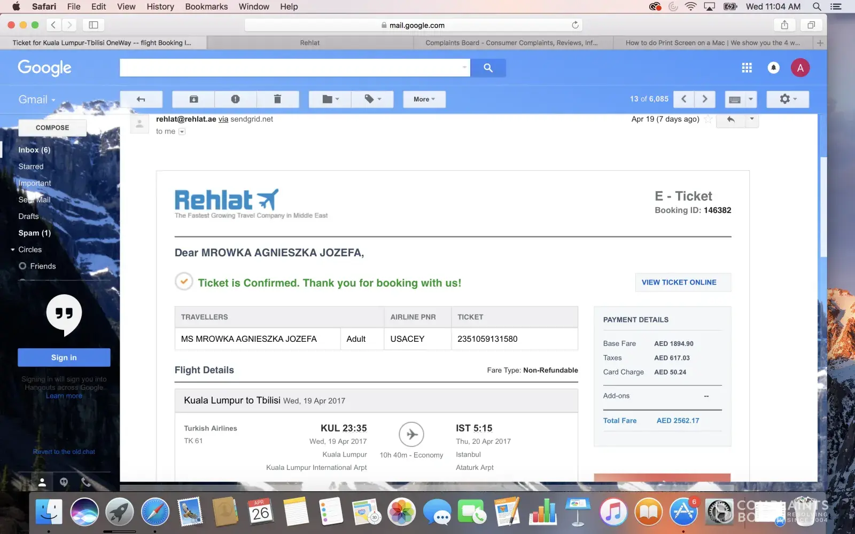Screen dimensions: 855x534
Task: Open App Store in the Dock
Action: (x=684, y=512)
